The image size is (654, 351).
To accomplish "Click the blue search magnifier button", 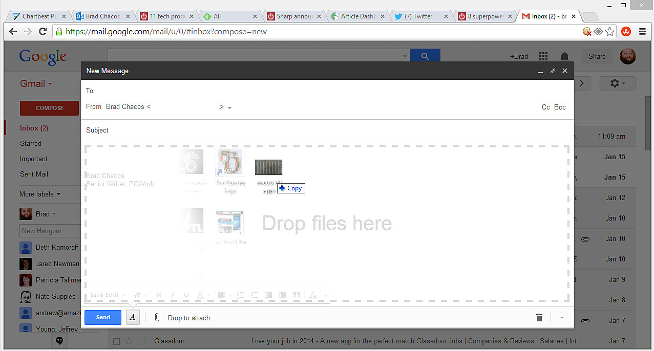I will 425,56.
